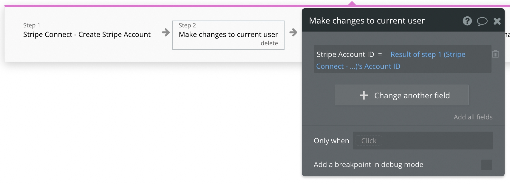Click the plus icon beside Change another field

tap(364, 95)
